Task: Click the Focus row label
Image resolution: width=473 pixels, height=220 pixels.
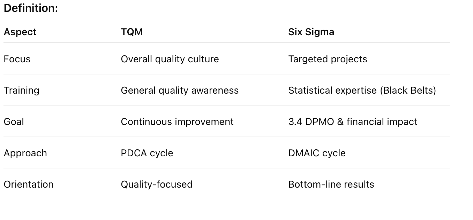Action: (17, 59)
